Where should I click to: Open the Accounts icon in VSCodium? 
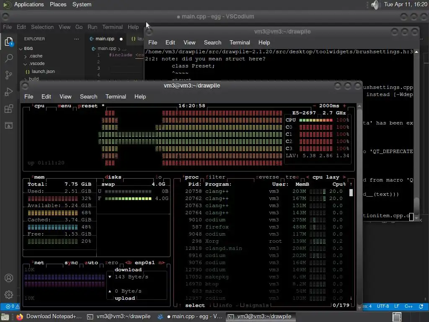(x=9, y=278)
